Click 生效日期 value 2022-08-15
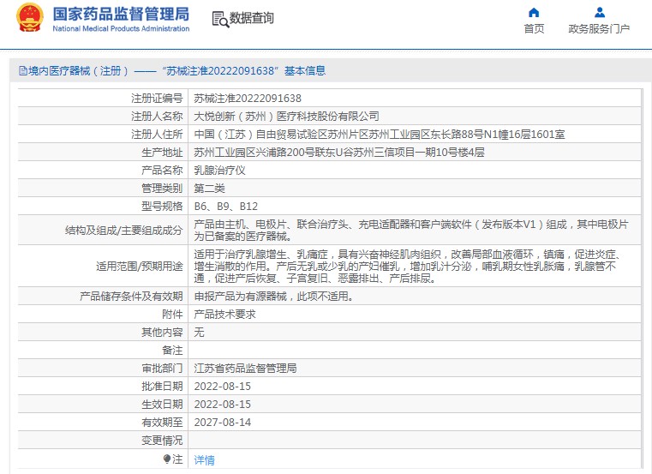 [223, 404]
